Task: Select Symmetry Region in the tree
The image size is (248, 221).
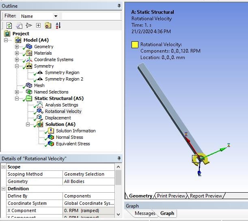Action: point(62,72)
